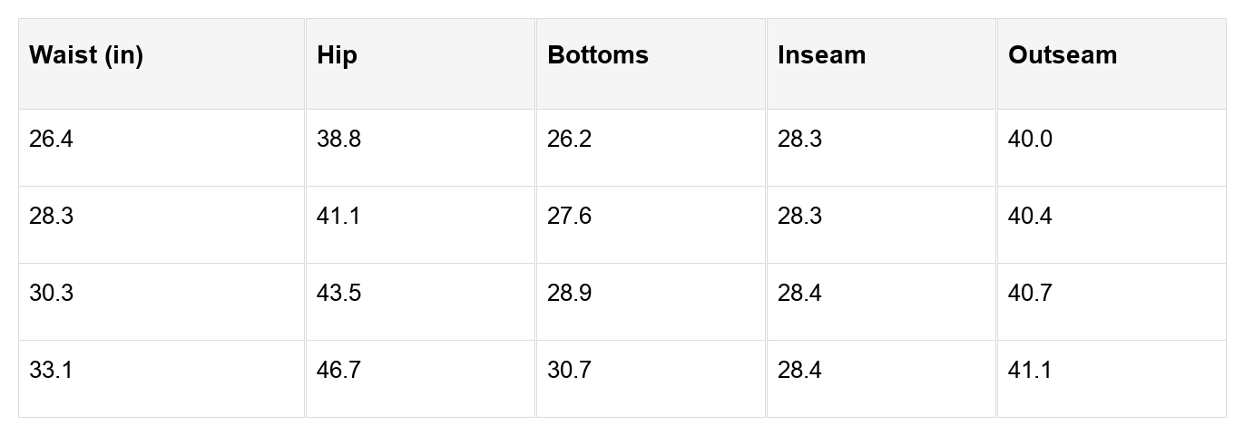1244x435 pixels.
Task: Click the 43.5 hip cell
Action: [338, 294]
